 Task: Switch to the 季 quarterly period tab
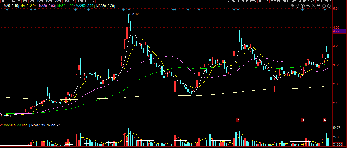point(13,1)
